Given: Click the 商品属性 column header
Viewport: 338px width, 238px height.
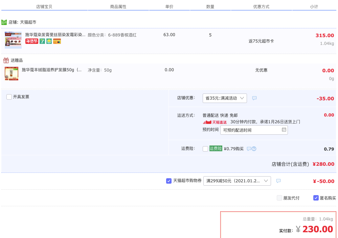Looking at the screenshot, I should click(x=118, y=7).
